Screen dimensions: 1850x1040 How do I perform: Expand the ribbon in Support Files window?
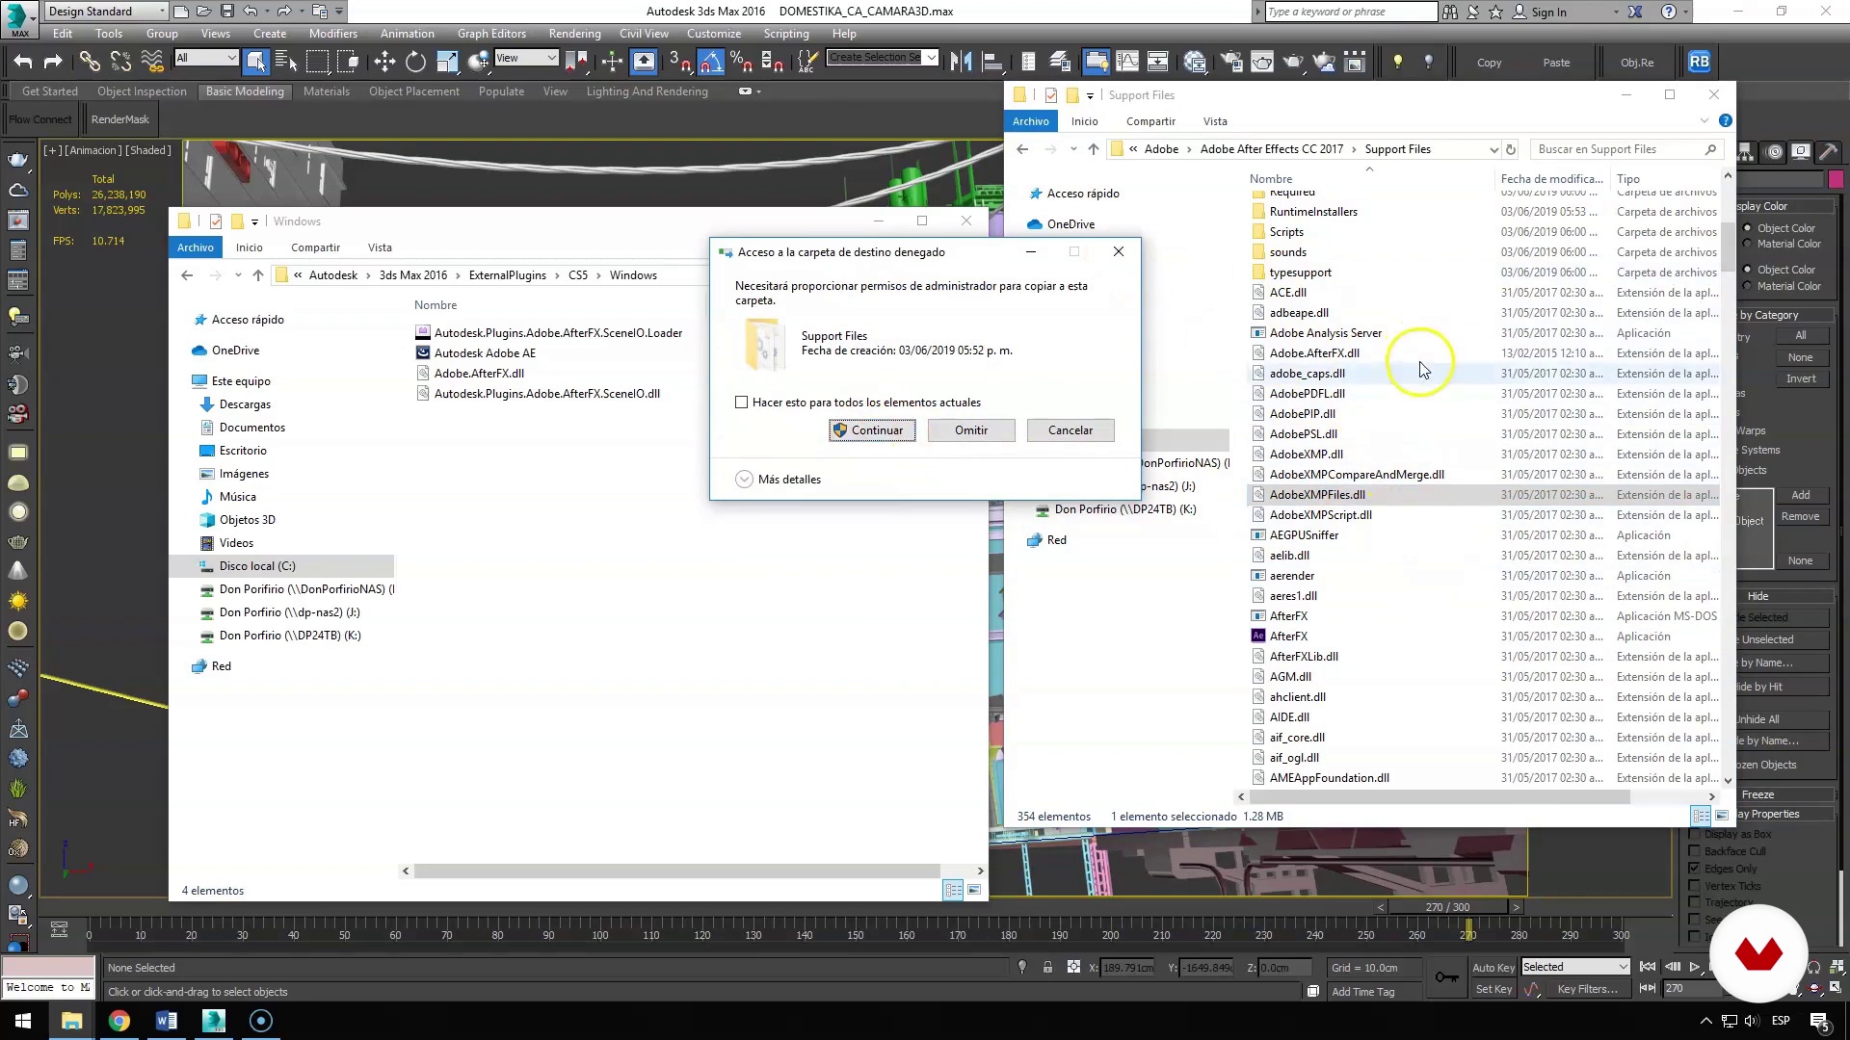[1704, 121]
